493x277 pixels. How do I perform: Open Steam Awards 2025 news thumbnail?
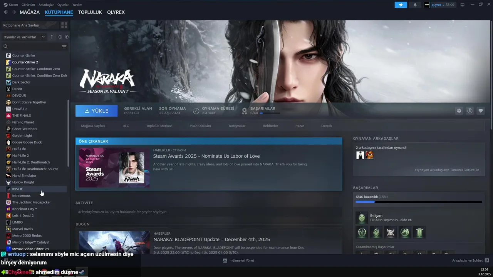(x=114, y=168)
